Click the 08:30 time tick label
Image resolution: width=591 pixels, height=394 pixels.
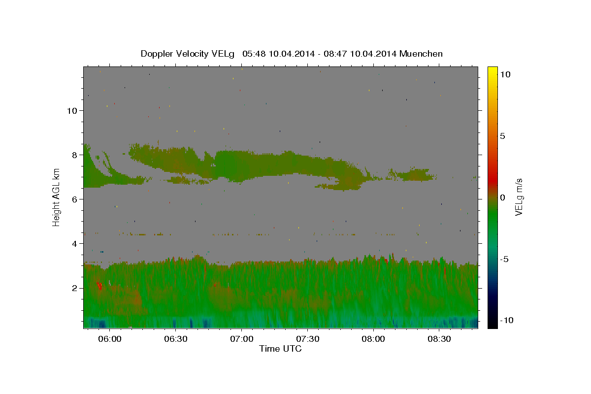439,339
